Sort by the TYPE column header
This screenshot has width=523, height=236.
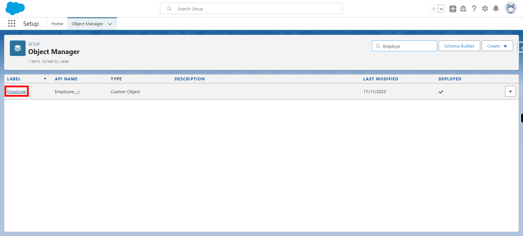coord(116,79)
